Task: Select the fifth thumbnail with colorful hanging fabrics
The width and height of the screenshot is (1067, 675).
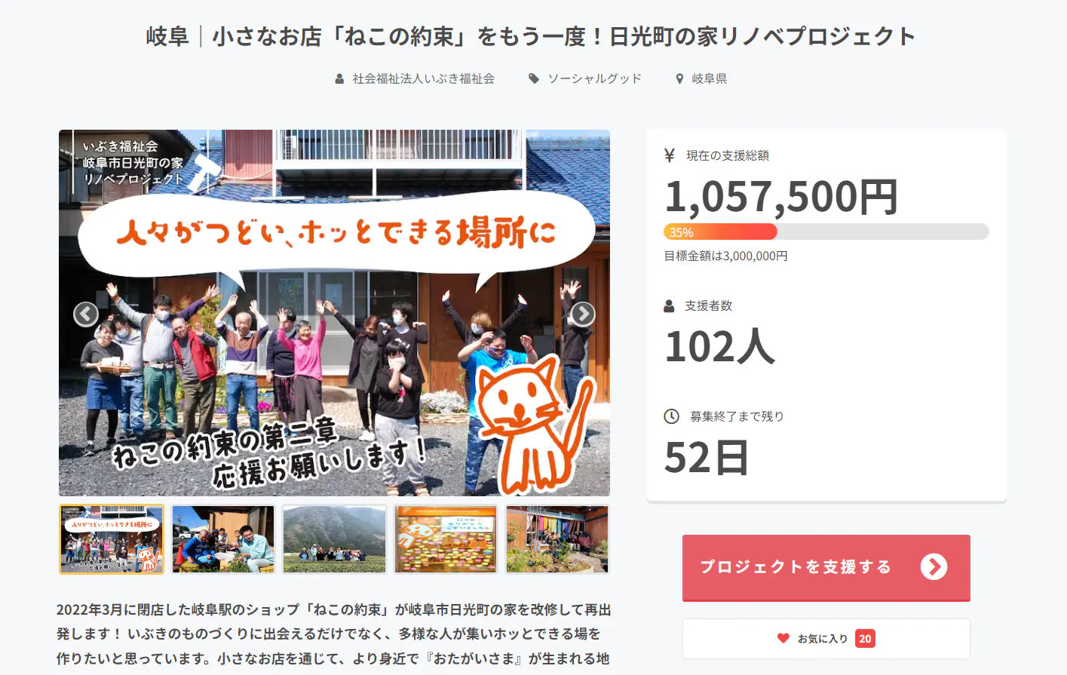Action: coord(557,539)
